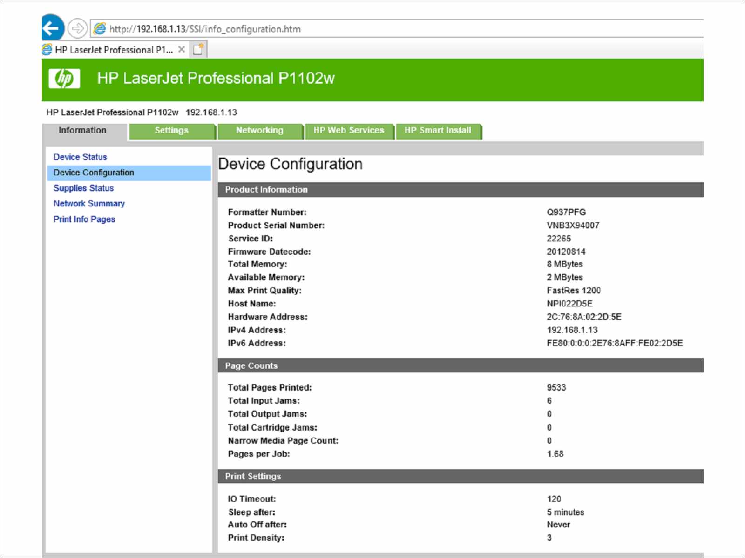Open the Print Info Pages link

click(84, 219)
